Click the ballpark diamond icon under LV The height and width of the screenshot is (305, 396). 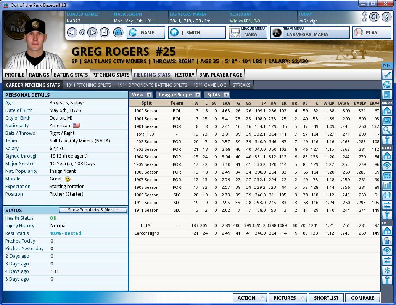pyautogui.click(x=387, y=250)
